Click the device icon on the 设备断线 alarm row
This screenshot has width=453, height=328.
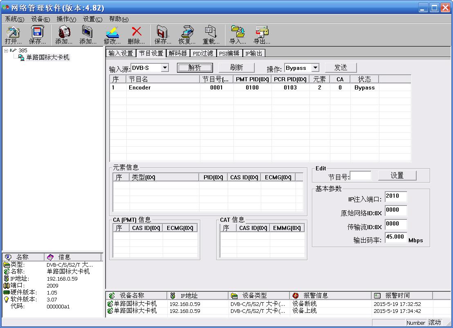110,304
